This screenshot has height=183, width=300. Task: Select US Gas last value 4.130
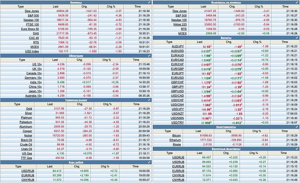(x=60, y=153)
